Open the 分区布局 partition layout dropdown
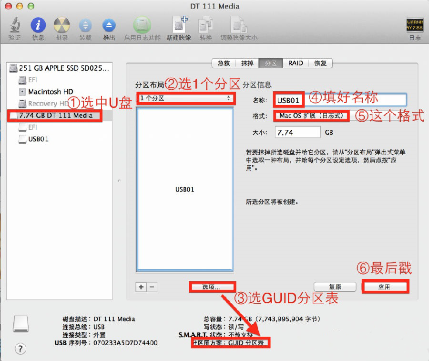This screenshot has height=361, width=429. [x=186, y=99]
